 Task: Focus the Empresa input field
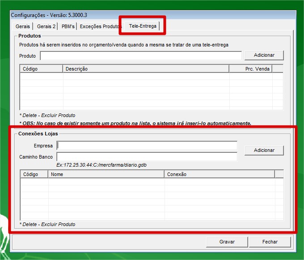(x=147, y=146)
